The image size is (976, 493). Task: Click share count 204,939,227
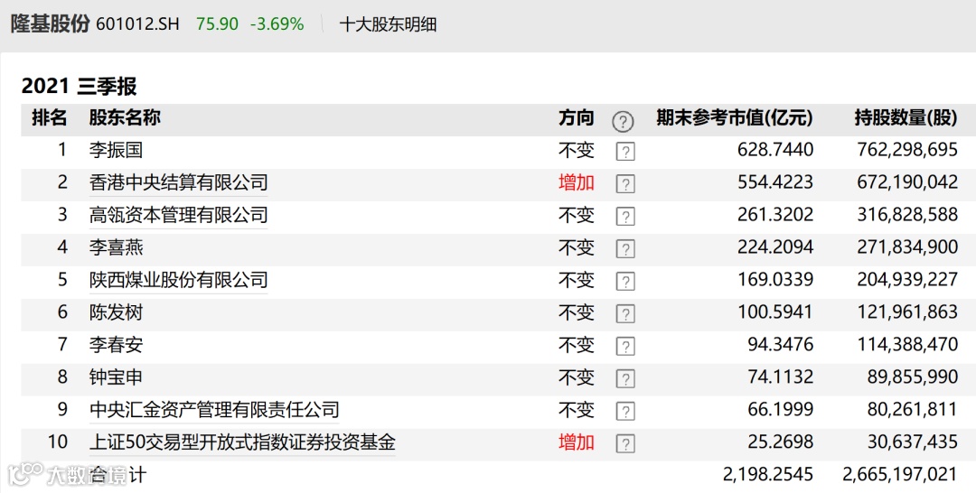(x=907, y=280)
